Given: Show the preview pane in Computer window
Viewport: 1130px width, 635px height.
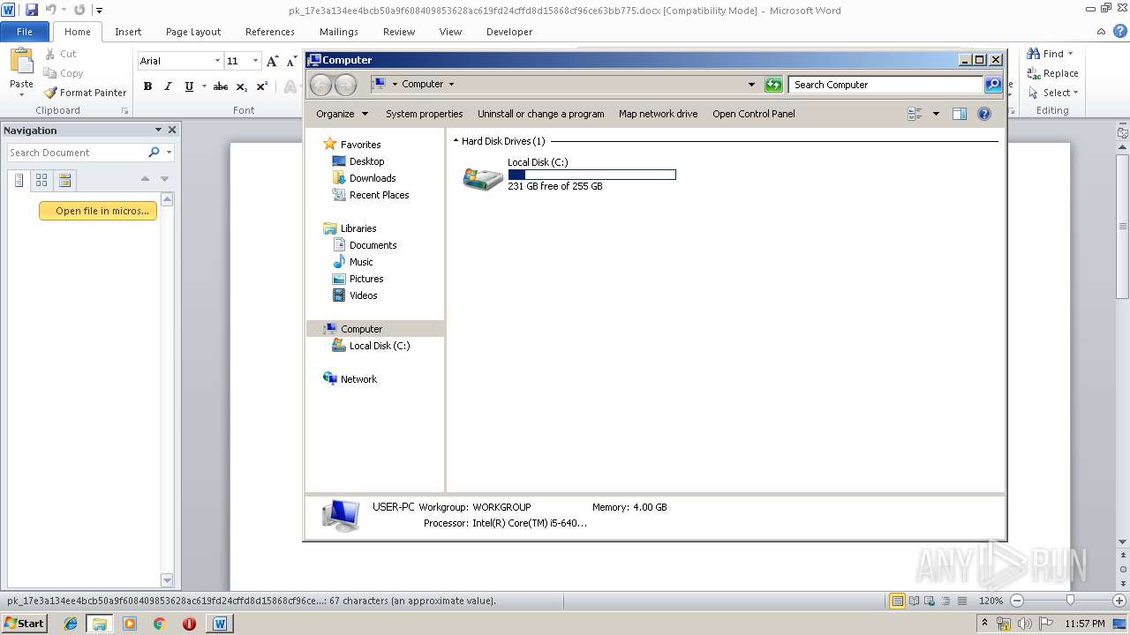Looking at the screenshot, I should coord(960,114).
